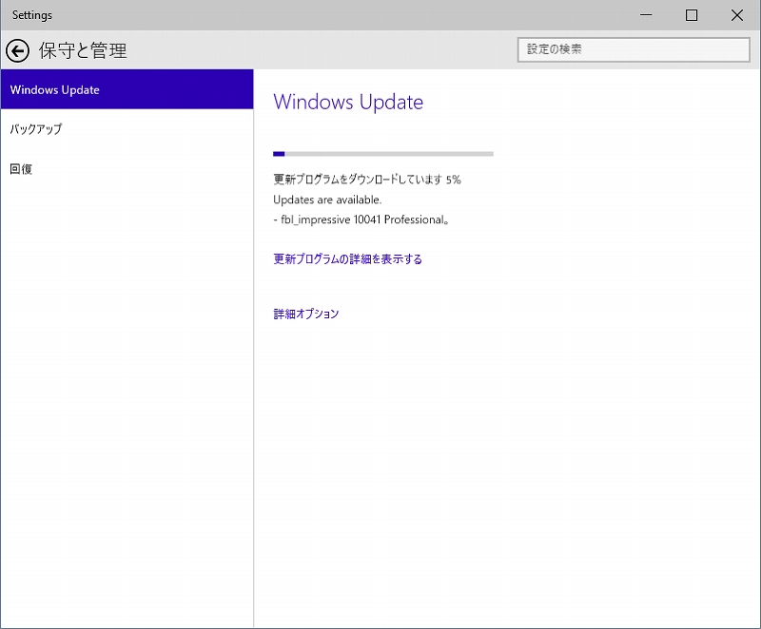761x629 pixels.
Task: Click the 'Updates are available.' text
Action: (x=327, y=200)
